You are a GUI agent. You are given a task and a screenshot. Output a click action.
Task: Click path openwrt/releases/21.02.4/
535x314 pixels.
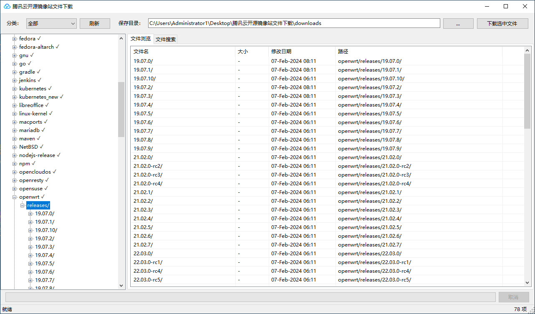coord(370,218)
